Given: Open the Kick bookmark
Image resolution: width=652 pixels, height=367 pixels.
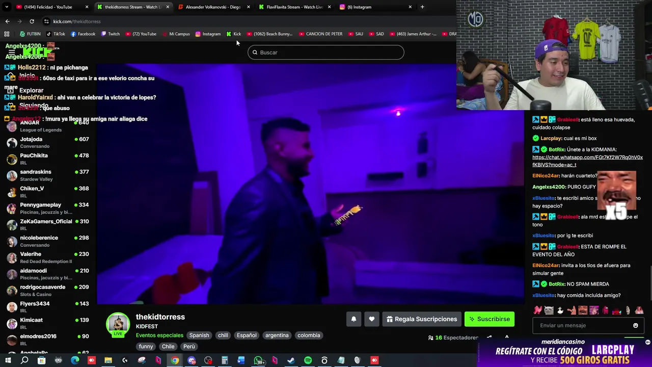Looking at the screenshot, I should (234, 34).
